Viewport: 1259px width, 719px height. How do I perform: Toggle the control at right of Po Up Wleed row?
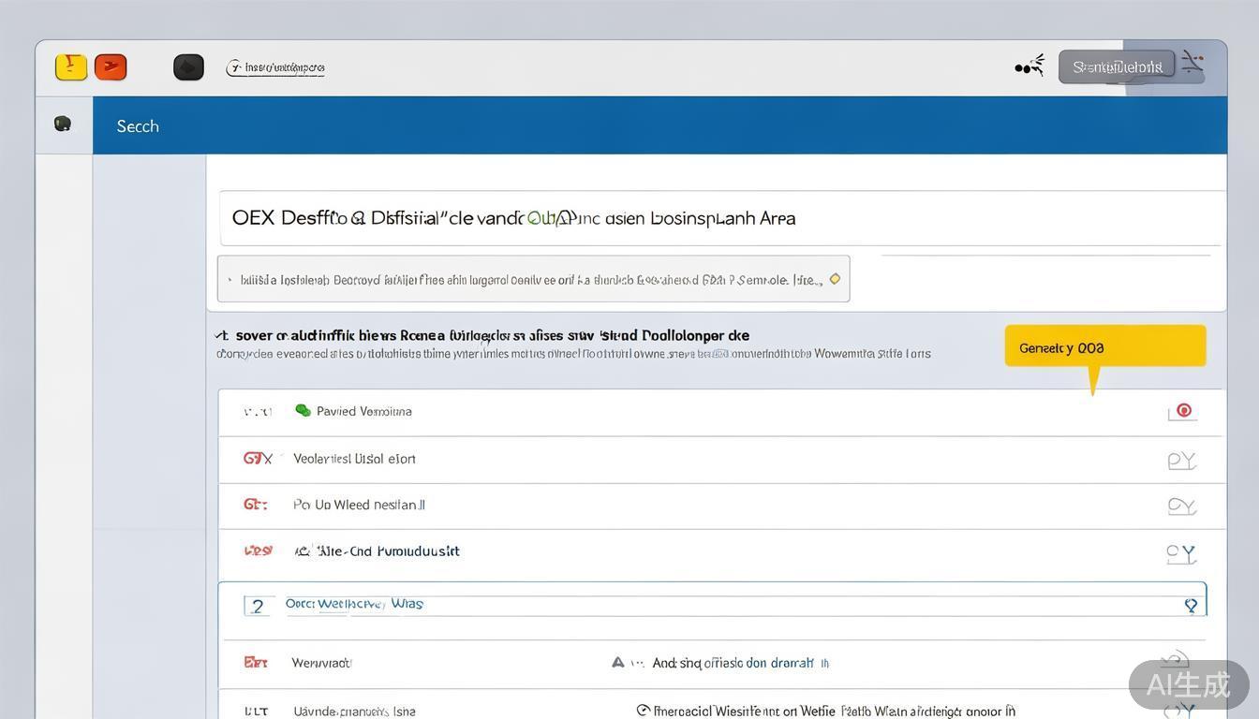(x=1181, y=506)
